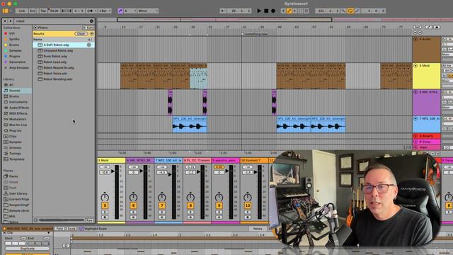Image resolution: width=453 pixels, height=255 pixels.
Task: Click the robot search field
Action: tap(52, 21)
